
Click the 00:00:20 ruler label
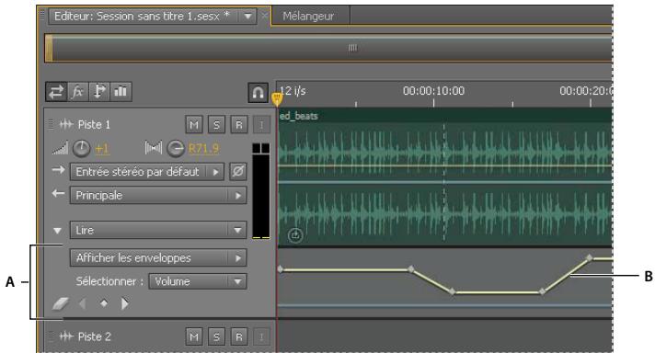586,90
